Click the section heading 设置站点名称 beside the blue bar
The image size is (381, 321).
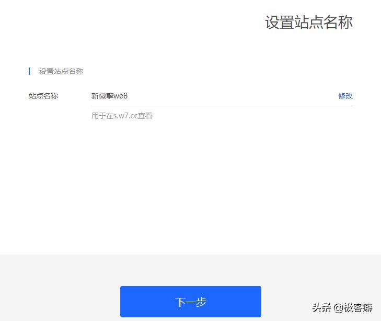[x=61, y=71]
